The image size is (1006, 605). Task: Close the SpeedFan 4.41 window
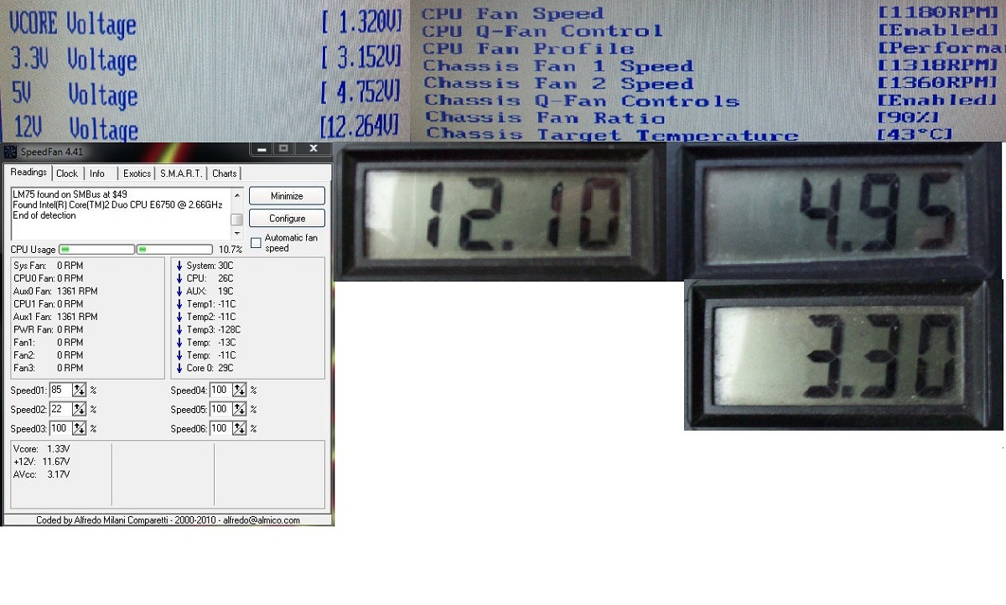click(x=313, y=149)
